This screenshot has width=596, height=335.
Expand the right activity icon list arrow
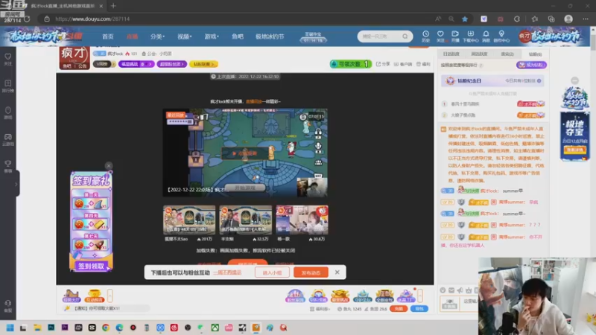420,295
